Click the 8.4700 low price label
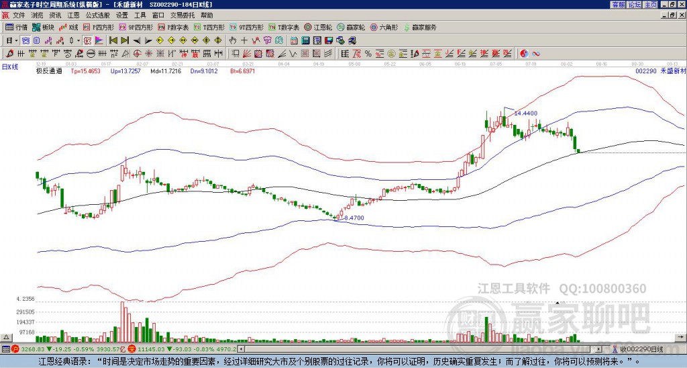Viewport: 687px width, 368px height. (354, 218)
